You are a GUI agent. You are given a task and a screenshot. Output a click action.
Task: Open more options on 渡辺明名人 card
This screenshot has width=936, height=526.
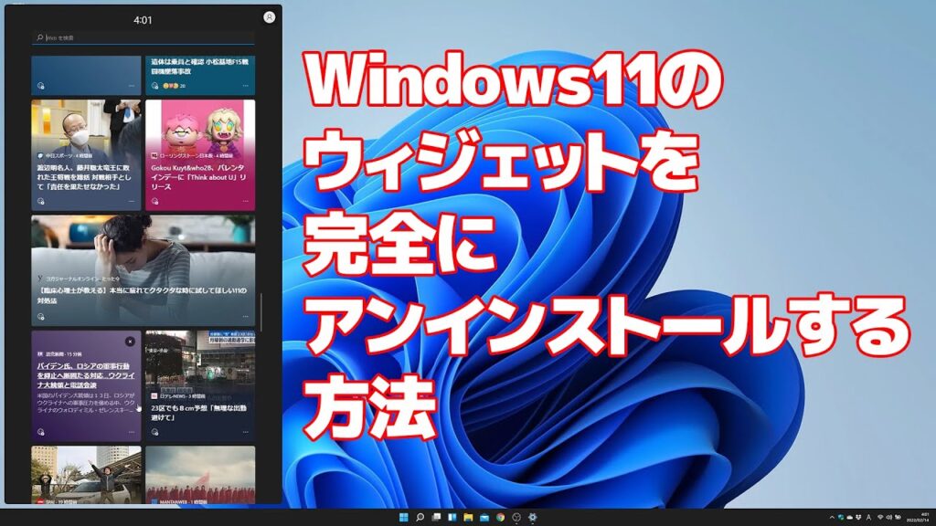click(132, 201)
